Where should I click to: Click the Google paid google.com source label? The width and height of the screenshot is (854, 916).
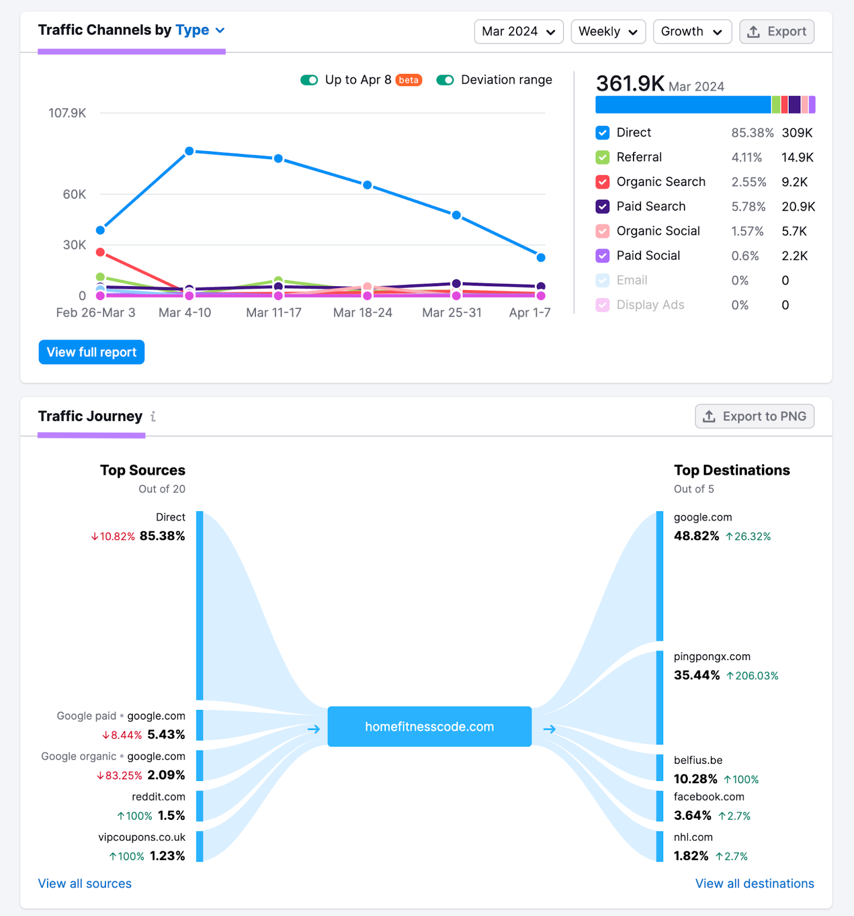[121, 716]
